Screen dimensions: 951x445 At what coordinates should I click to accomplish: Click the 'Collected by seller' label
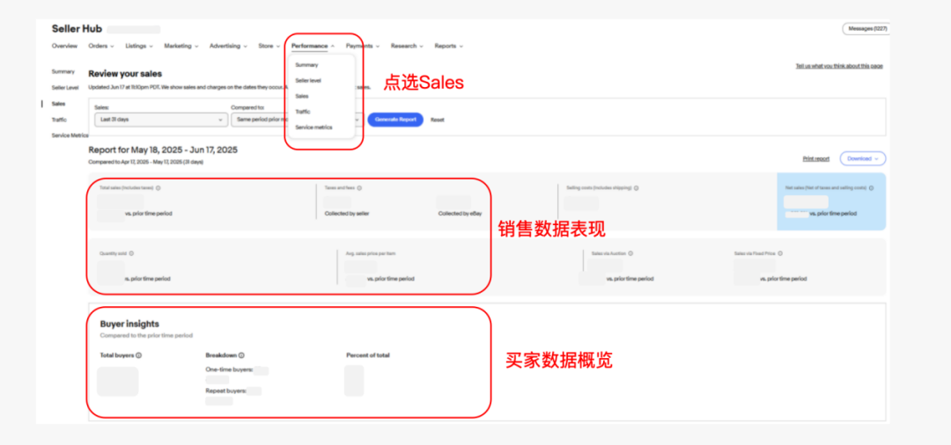click(347, 213)
